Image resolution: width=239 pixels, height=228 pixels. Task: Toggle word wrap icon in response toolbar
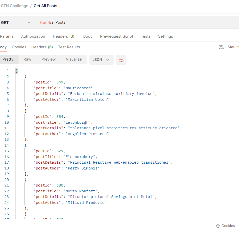tap(121, 60)
